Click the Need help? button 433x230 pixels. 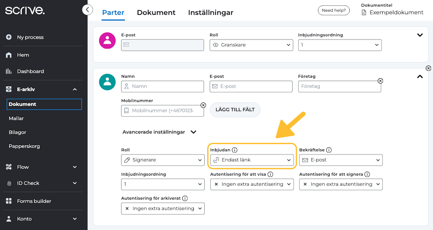[334, 10]
